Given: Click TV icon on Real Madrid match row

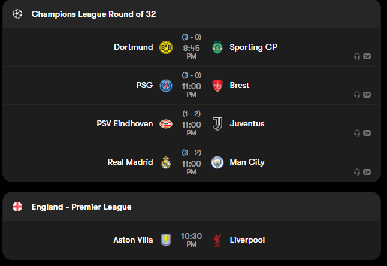Looking at the screenshot, I should [367, 171].
